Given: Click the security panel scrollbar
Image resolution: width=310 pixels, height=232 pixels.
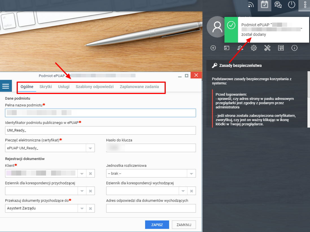Looking at the screenshot, I should (x=309, y=84).
